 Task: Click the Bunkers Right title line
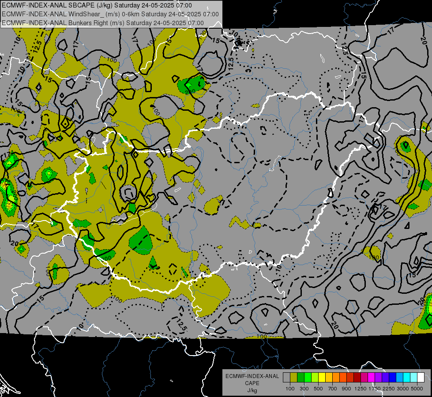pyautogui.click(x=103, y=23)
